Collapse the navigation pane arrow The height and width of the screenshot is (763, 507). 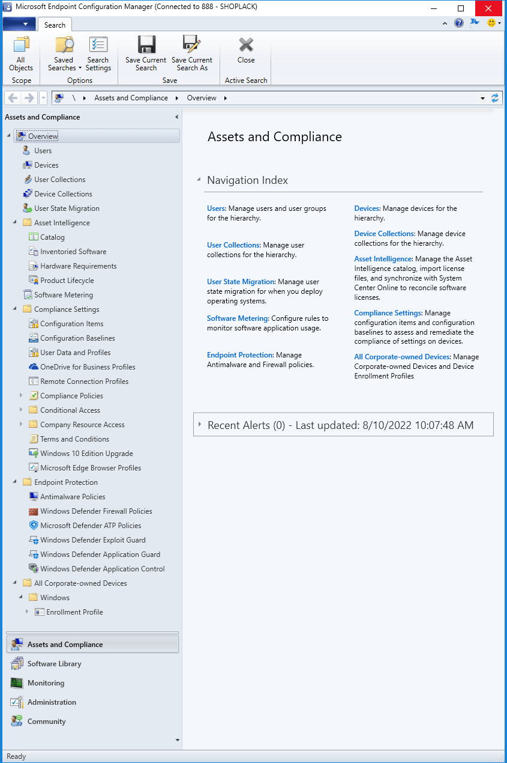176,117
